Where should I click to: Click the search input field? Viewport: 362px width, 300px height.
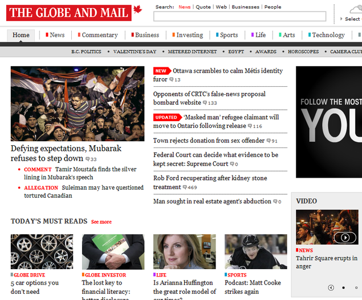(x=239, y=17)
